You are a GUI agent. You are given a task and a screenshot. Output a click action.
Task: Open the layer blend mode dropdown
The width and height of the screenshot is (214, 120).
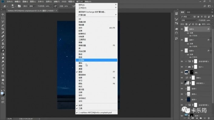(189, 20)
